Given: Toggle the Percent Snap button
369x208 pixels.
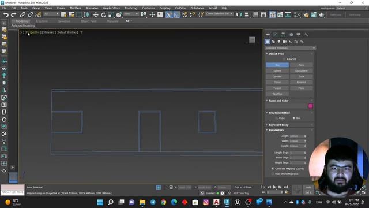Looking at the screenshot, I should pos(184,15).
